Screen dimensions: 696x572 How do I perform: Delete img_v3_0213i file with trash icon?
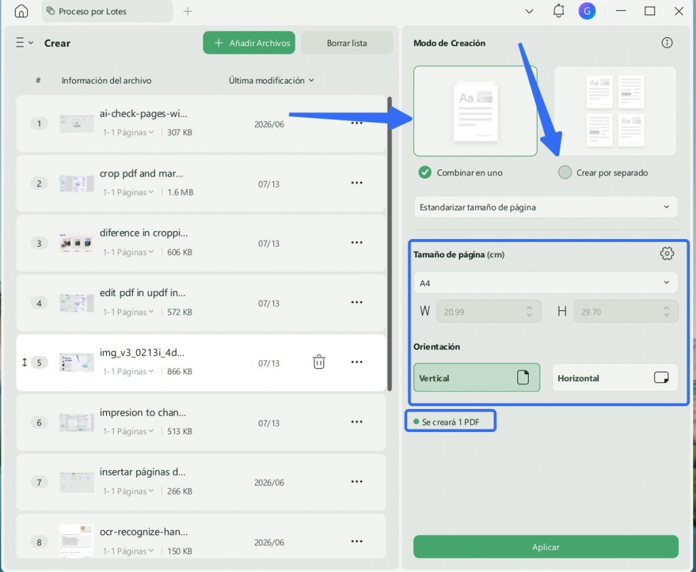click(x=319, y=362)
